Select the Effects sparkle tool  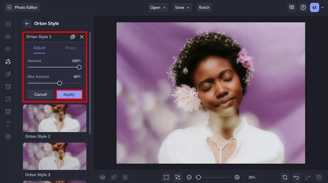pyautogui.click(x=8, y=61)
